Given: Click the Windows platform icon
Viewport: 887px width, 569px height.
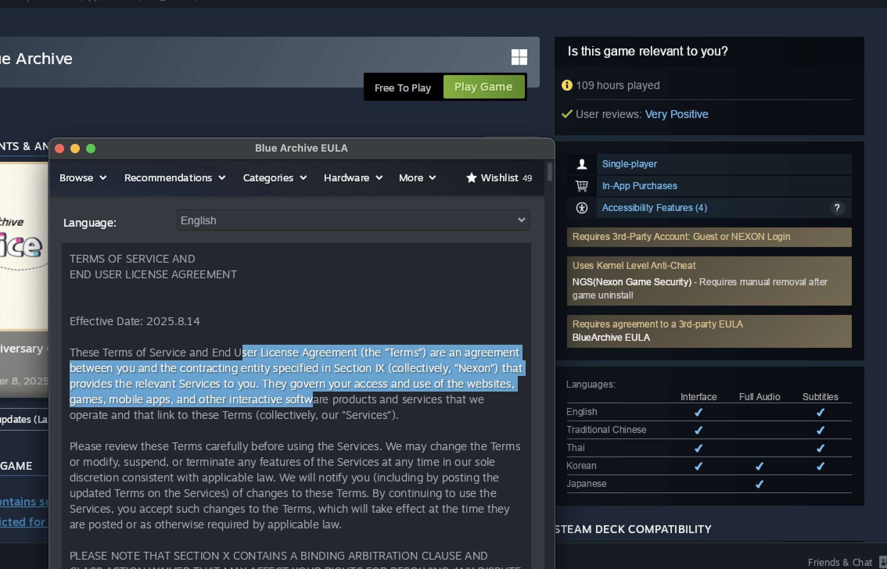Looking at the screenshot, I should (519, 57).
